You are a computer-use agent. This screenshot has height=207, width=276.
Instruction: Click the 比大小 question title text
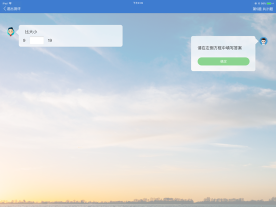point(31,32)
